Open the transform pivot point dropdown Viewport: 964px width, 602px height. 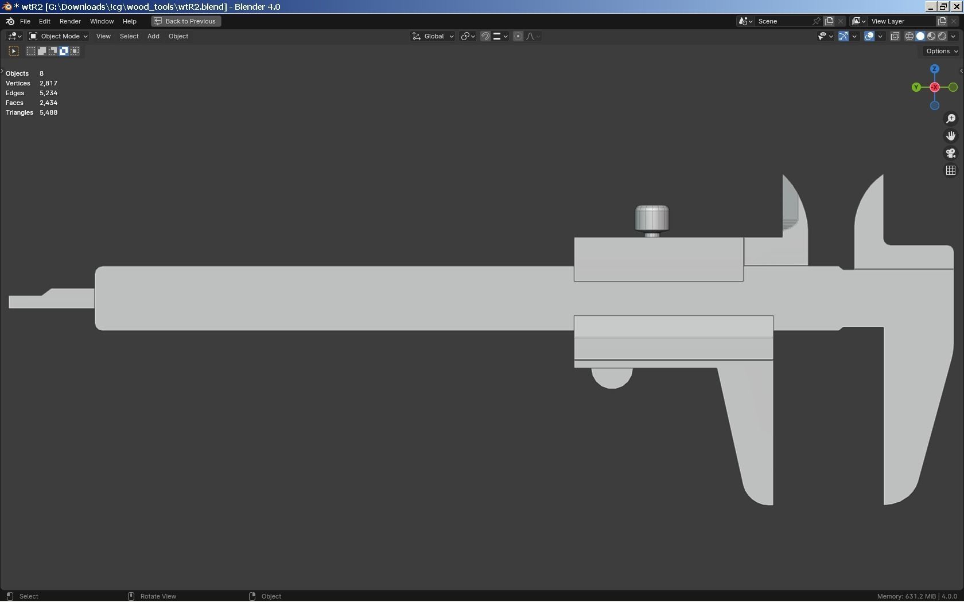click(468, 36)
